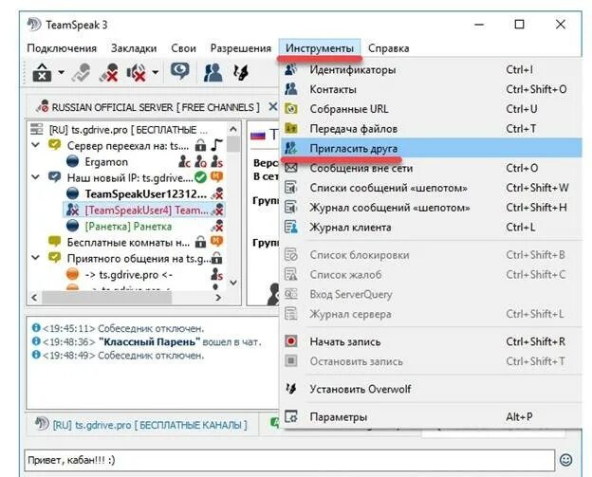592x477 pixels.
Task: Close the RUSSIAN OFFICIAL SERVER tab
Action: [x=273, y=107]
